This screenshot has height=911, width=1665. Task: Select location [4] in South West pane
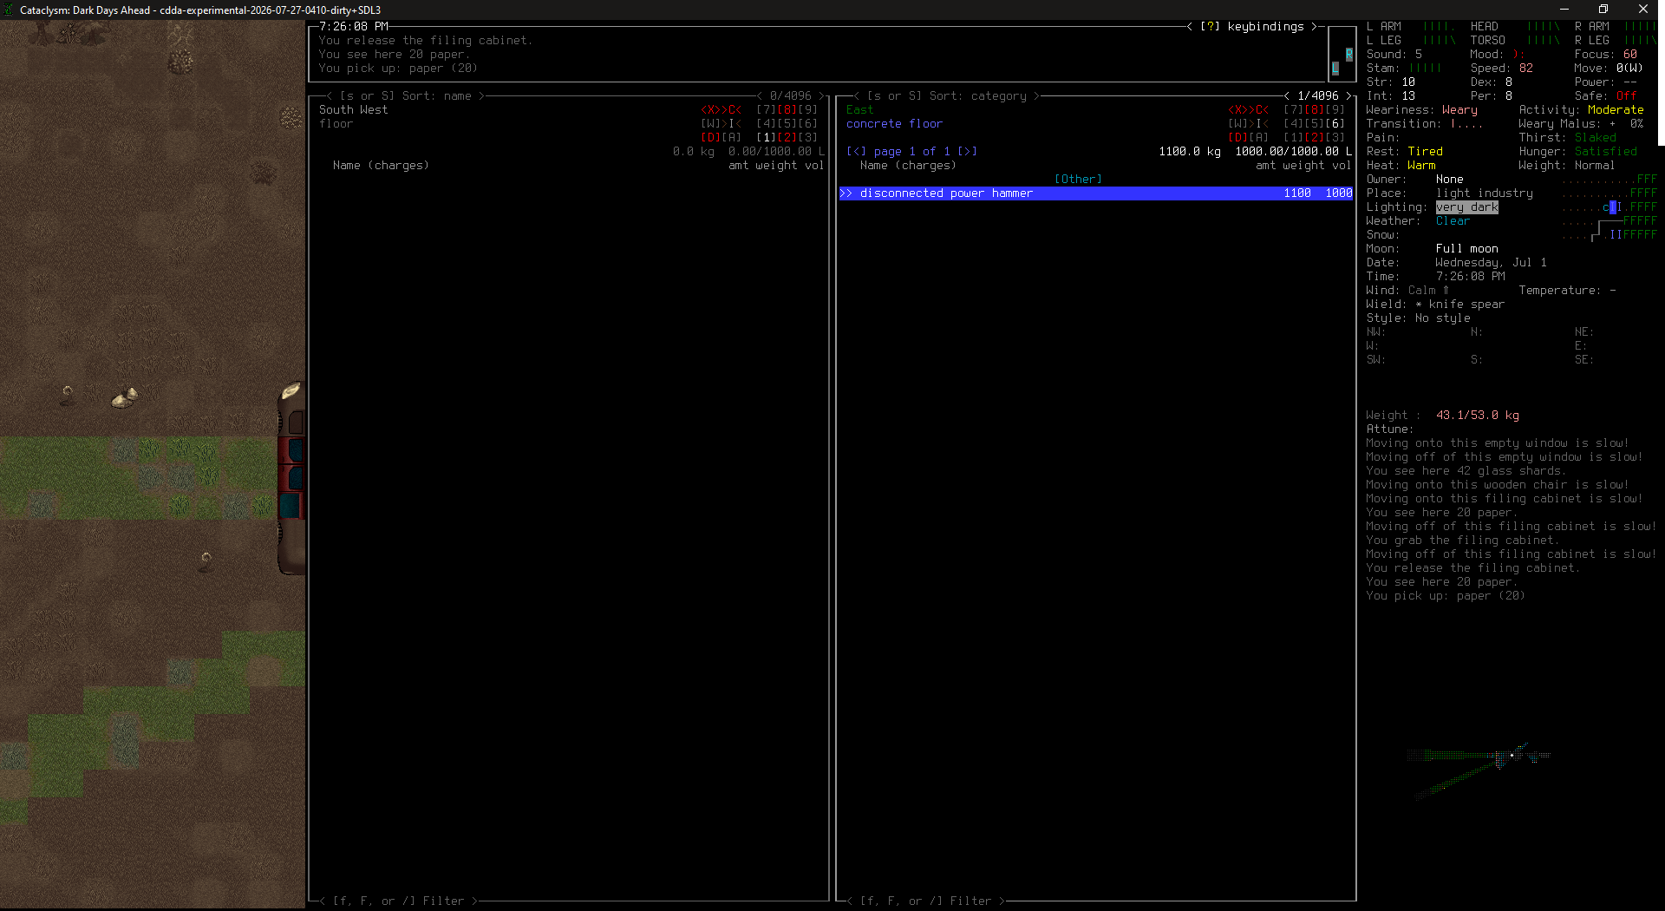[766, 124]
